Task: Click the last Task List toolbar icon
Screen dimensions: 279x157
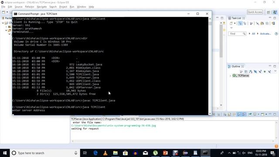Action: 273,23
